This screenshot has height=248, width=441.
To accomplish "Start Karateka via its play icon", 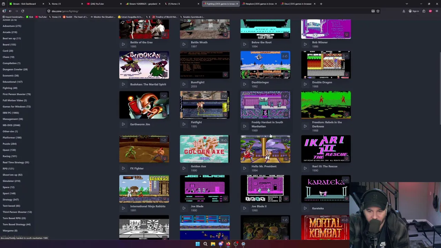I will tap(305, 208).
